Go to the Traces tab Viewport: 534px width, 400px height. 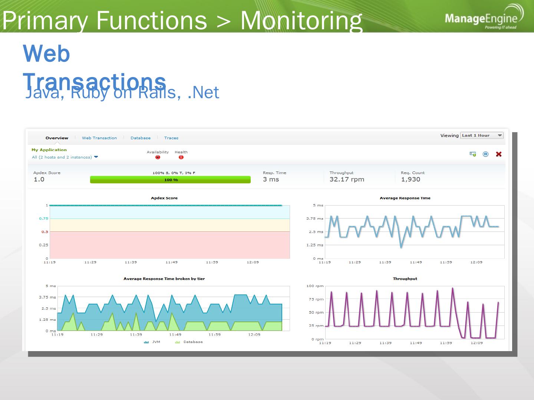tap(171, 138)
